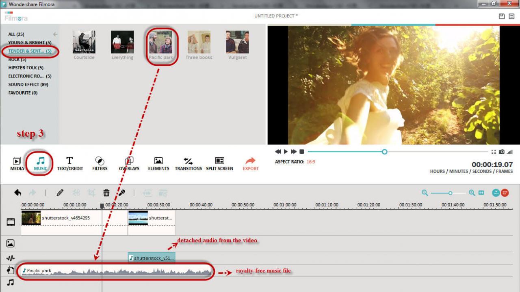The image size is (520, 292).
Task: Click the red round storyboard-mode icon
Action: click(x=505, y=193)
